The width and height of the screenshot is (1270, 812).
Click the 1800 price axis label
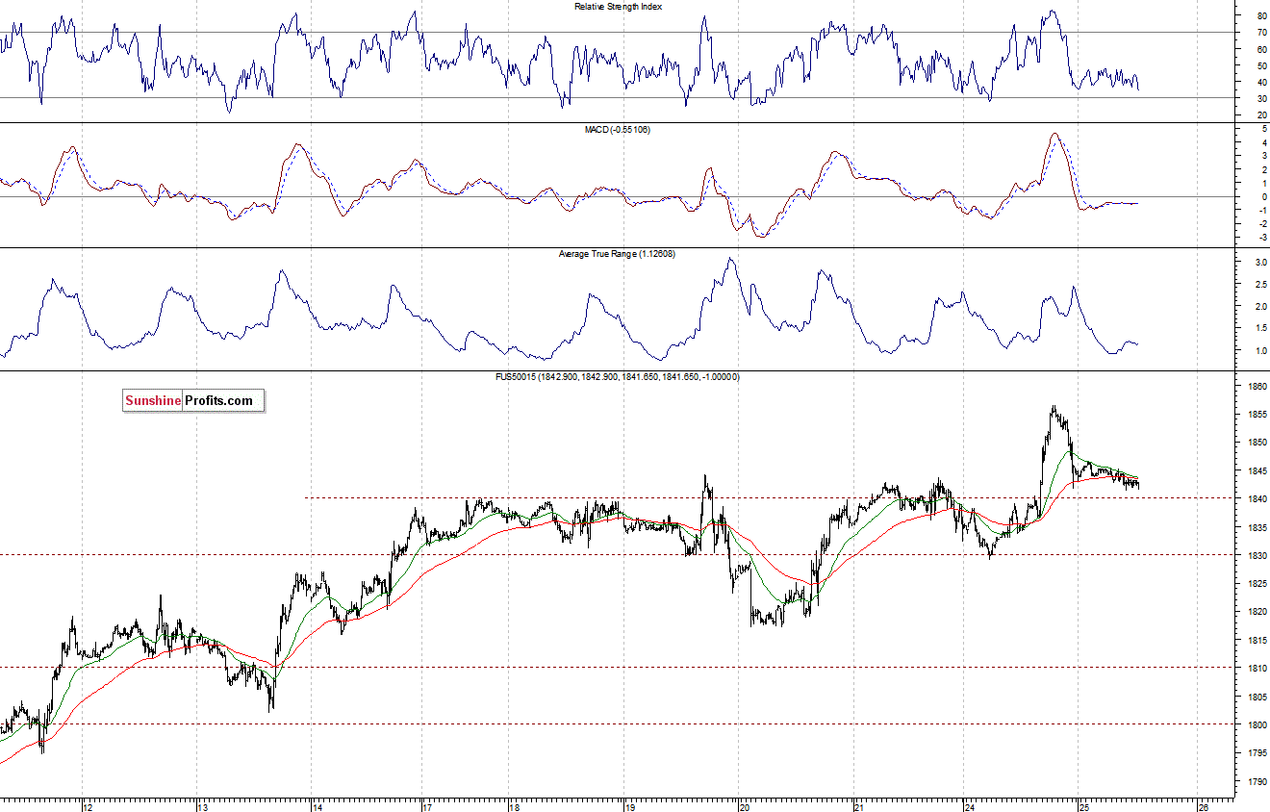point(1257,724)
